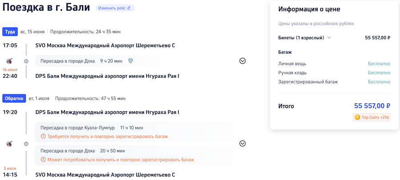Click the warning icon on the Doha return baggage notice
Viewport: 400px width, 180px height.
pyautogui.click(x=43, y=160)
